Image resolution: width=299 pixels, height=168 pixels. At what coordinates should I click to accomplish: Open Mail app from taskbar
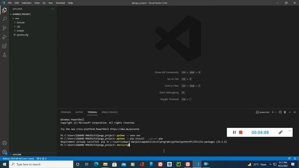123,164
